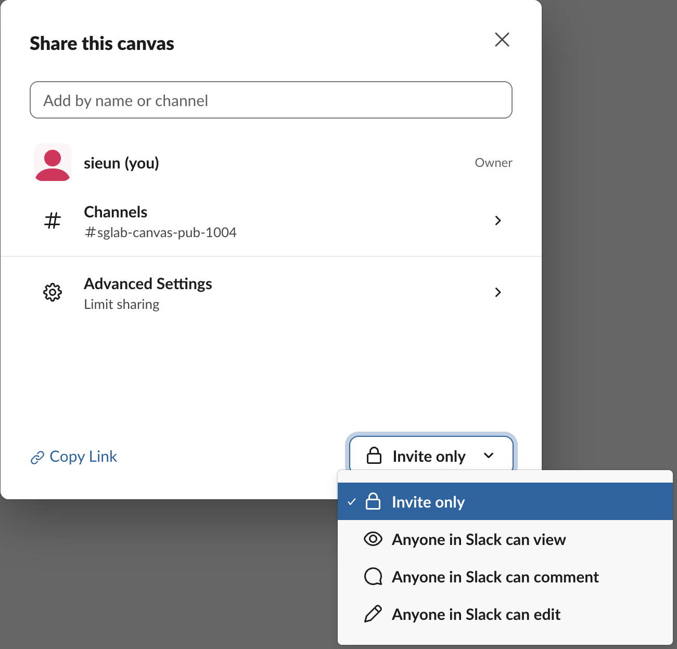Click the Advanced Settings gear icon
Image resolution: width=677 pixels, height=649 pixels.
tap(53, 292)
